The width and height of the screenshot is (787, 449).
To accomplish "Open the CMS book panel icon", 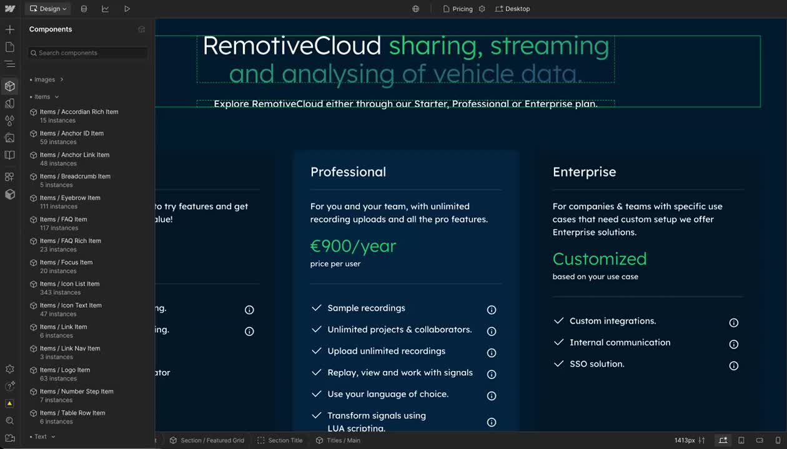I will pyautogui.click(x=9, y=155).
